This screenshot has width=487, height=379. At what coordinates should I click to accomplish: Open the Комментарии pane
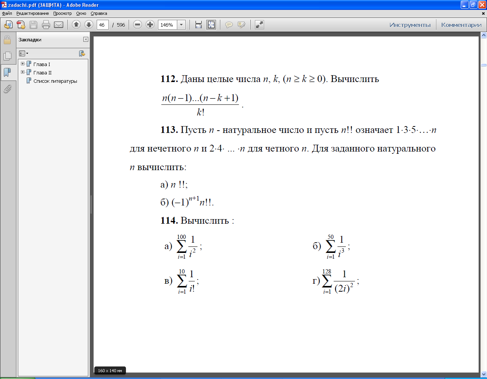tap(462, 25)
